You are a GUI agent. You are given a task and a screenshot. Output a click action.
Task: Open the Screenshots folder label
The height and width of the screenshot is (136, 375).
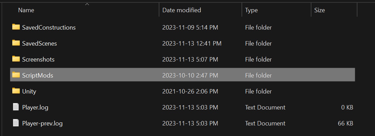point(38,60)
